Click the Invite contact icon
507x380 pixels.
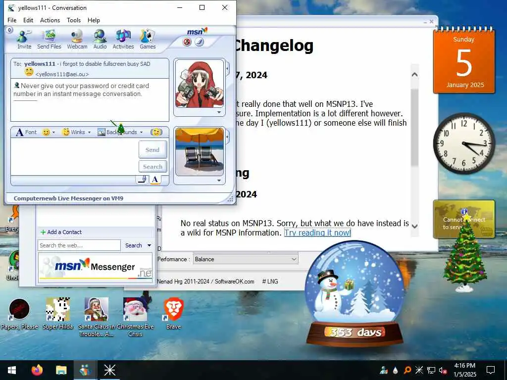(24, 39)
